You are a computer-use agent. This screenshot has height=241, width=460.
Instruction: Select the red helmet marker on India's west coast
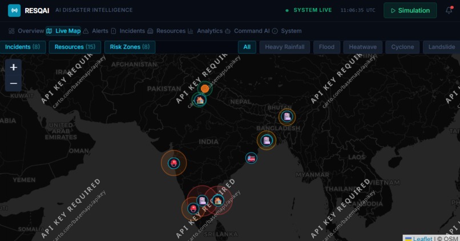173,163
